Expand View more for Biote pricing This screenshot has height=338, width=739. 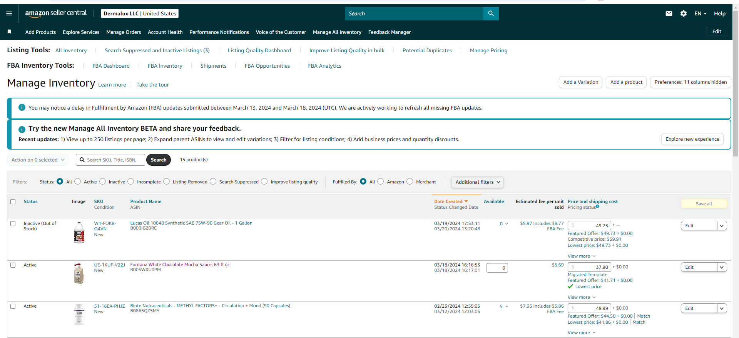(x=582, y=333)
